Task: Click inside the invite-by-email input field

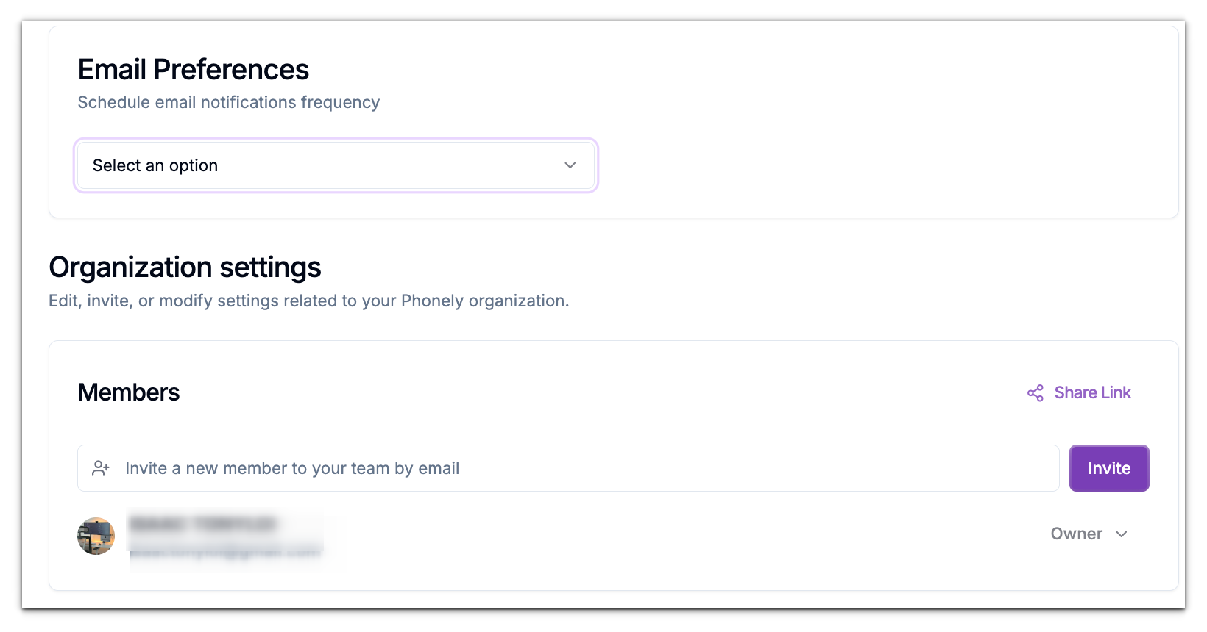Action: click(422, 468)
